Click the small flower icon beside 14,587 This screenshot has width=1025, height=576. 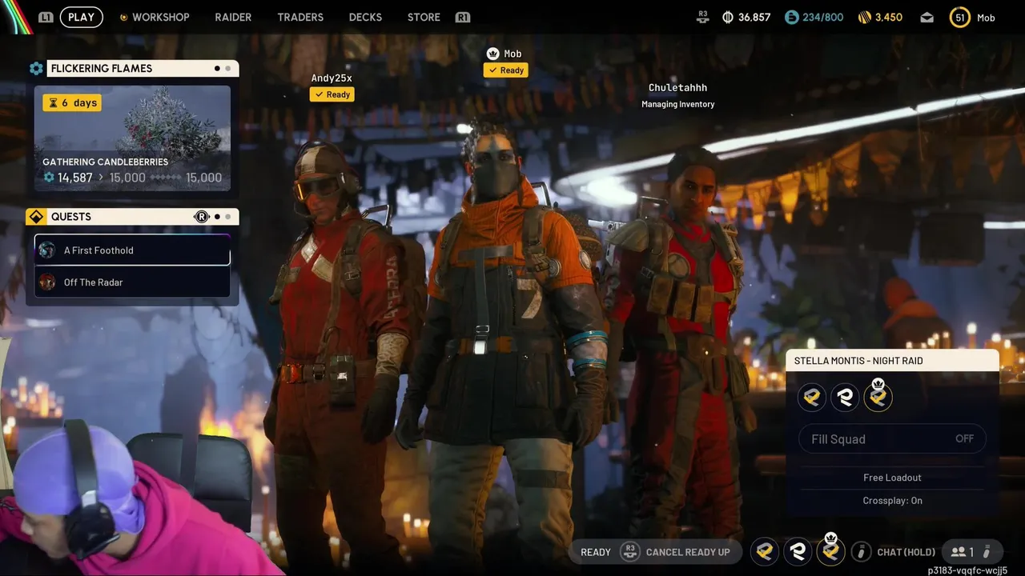pos(49,178)
